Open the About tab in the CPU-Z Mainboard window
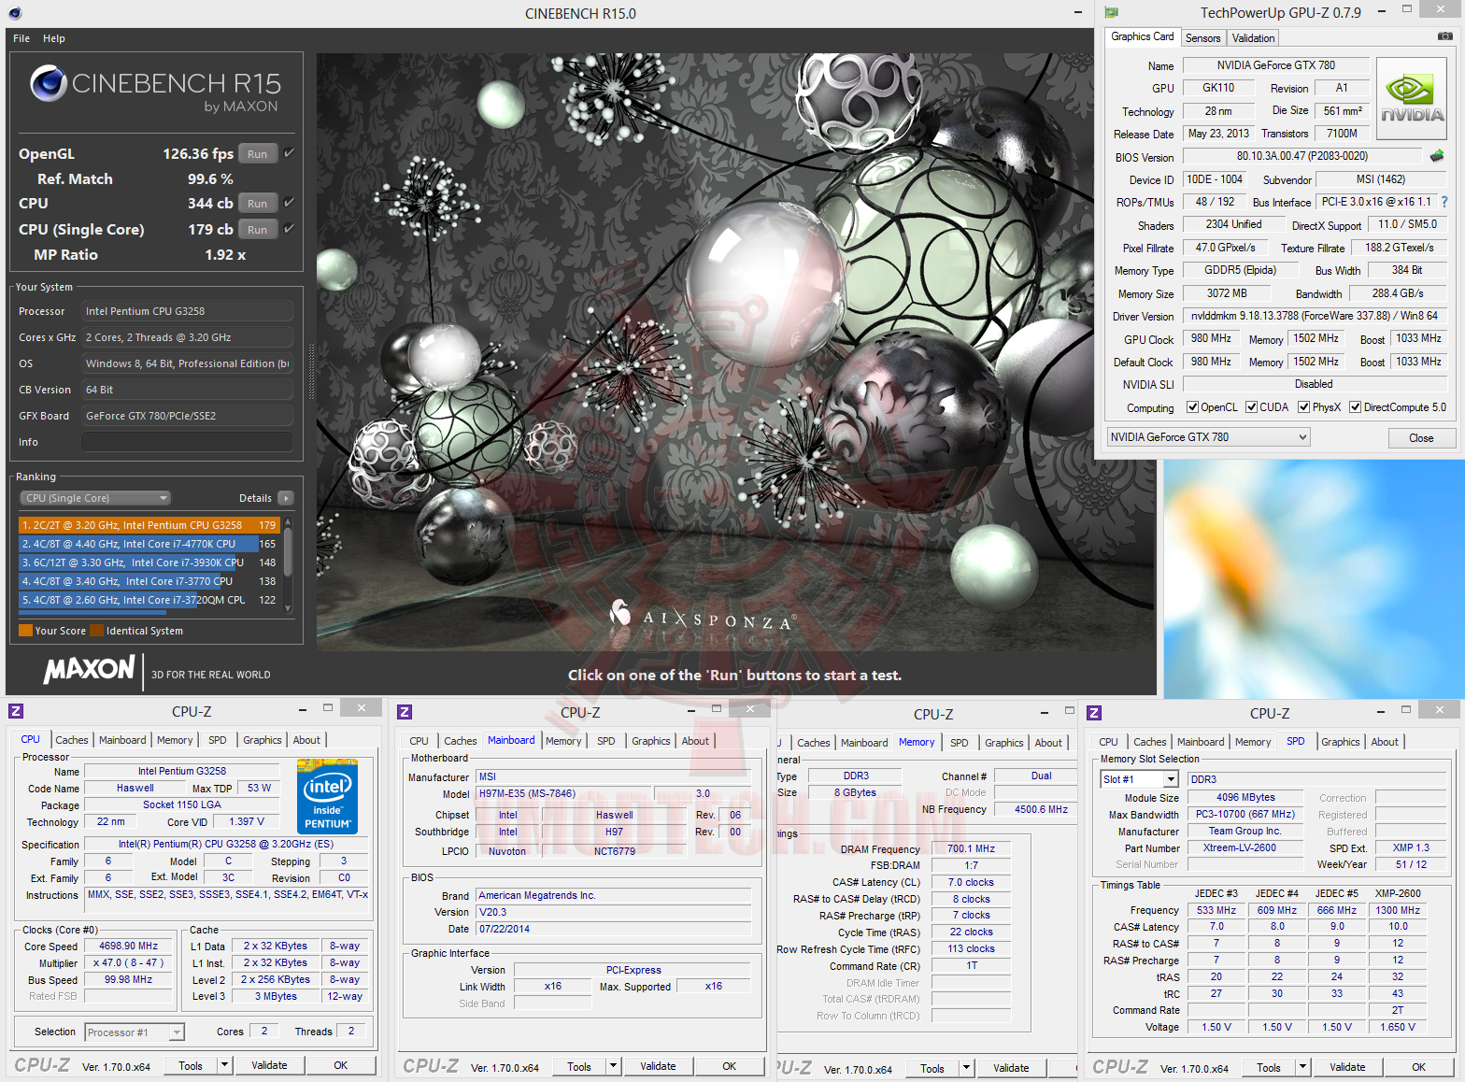 tap(695, 741)
